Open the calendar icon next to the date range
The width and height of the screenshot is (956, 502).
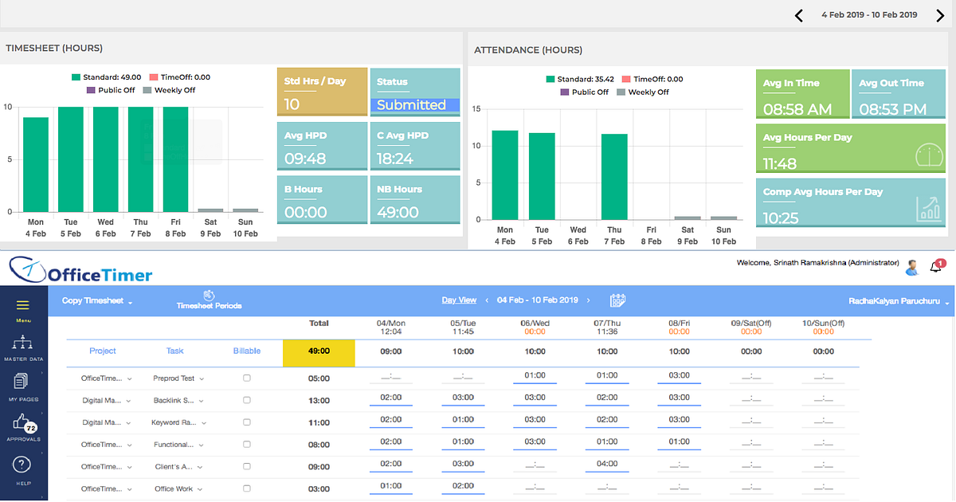(x=617, y=300)
